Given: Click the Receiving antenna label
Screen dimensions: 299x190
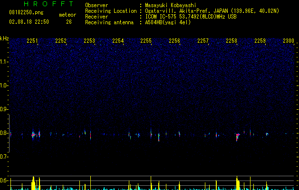Looking at the screenshot, I should tap(109, 22).
